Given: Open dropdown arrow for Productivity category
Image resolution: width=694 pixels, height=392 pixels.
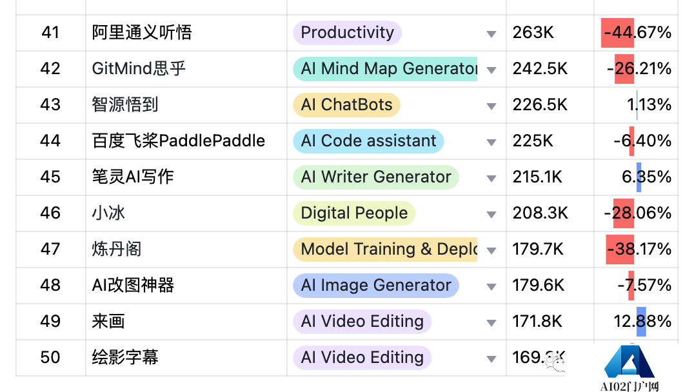Looking at the screenshot, I should click(491, 34).
